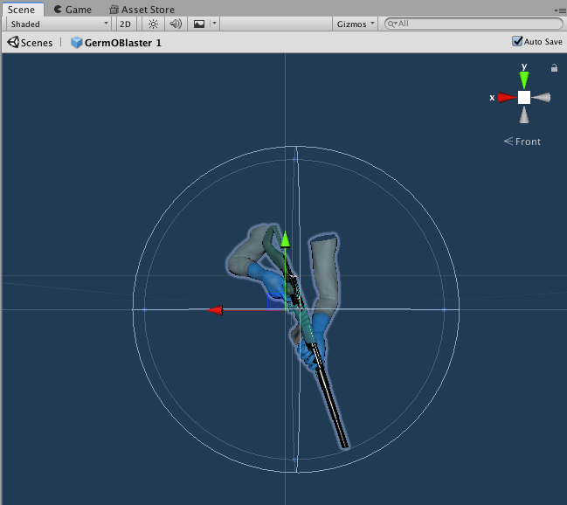
Task: Toggle the scene gizmo rotation lock
Action: click(553, 68)
